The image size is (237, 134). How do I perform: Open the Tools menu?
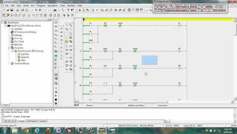(63, 6)
